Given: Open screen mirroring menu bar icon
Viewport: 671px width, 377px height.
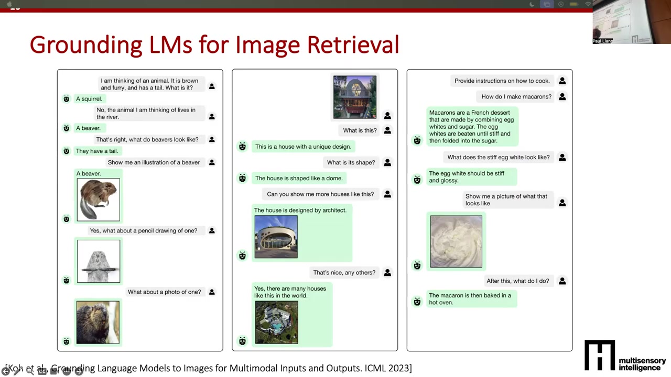Looking at the screenshot, I should coord(547,4).
